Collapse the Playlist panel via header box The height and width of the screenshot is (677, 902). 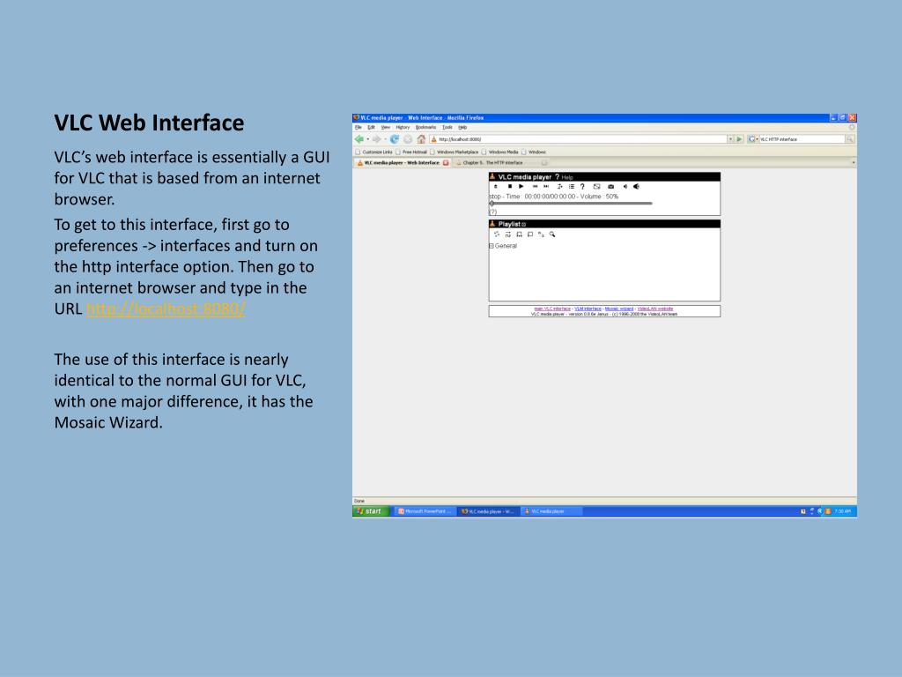523,225
